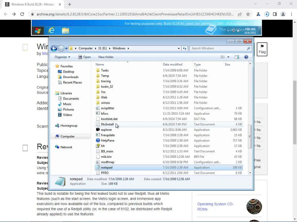This screenshot has width=297, height=222.
Task: Select the bfsvc application icon
Action: pyautogui.click(x=98, y=114)
